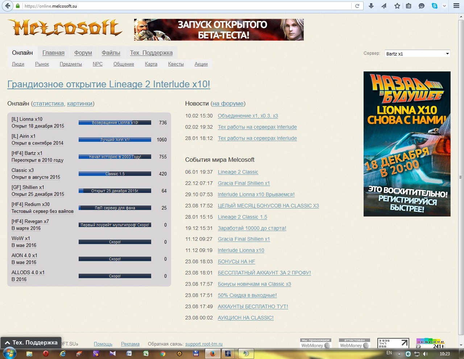
Task: Show hidden tray icons arrow
Action: [399, 354]
